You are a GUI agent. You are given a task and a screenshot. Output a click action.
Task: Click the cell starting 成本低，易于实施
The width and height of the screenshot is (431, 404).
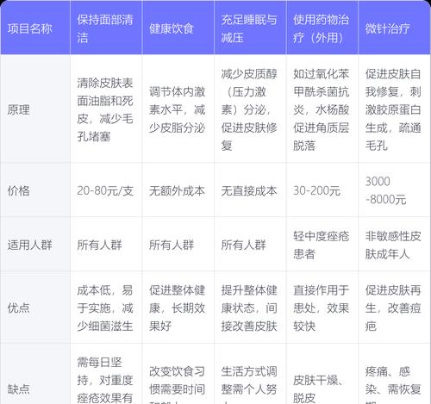click(105, 308)
